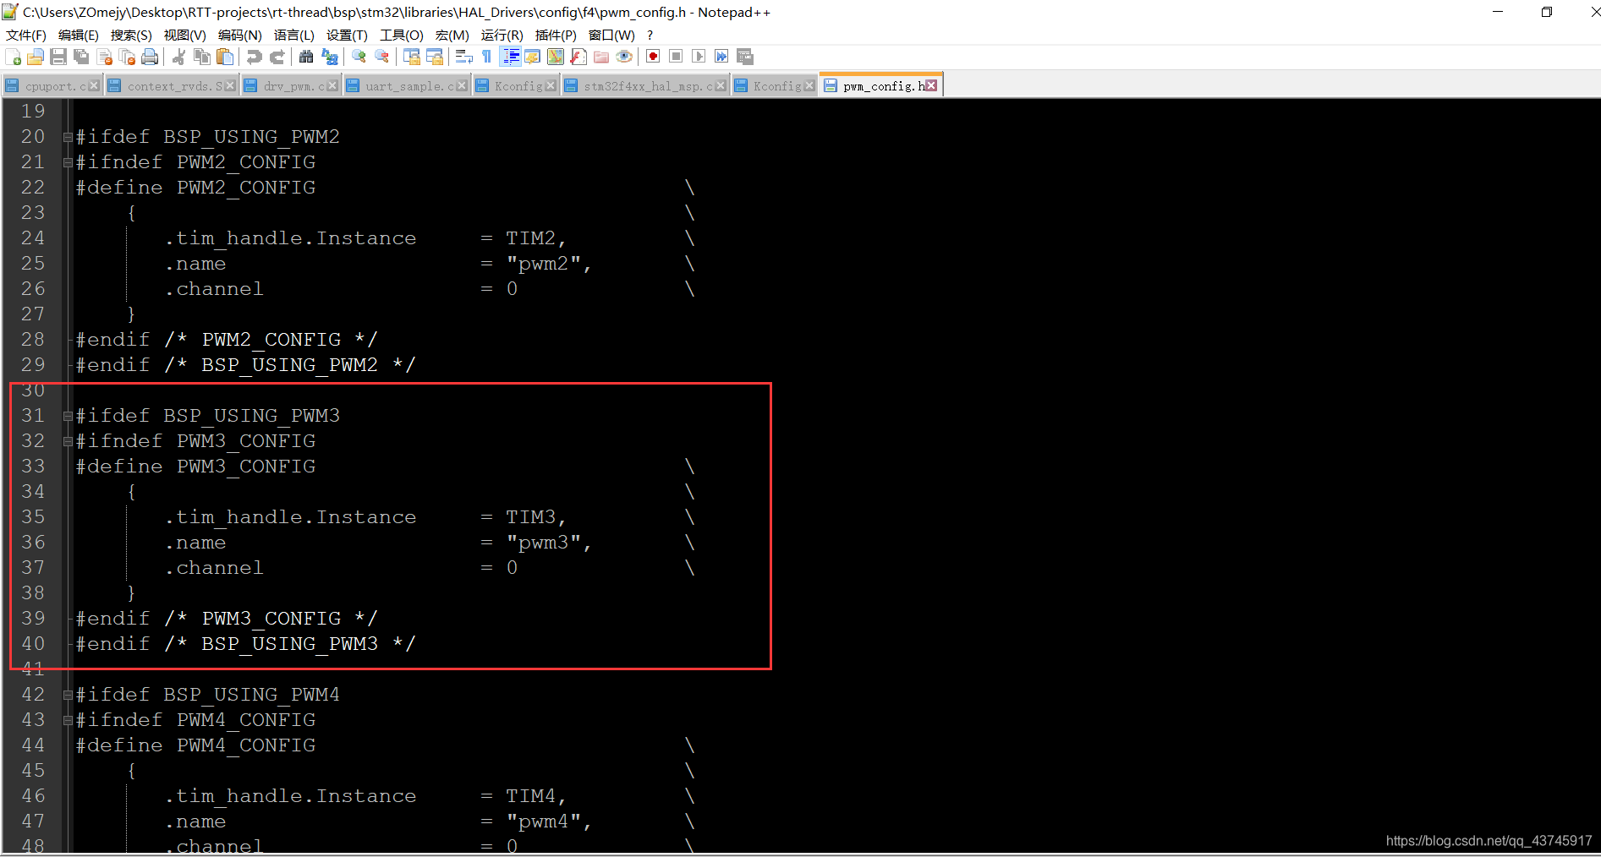
Task: Click the Zoom In magnifier icon
Action: [x=359, y=57]
